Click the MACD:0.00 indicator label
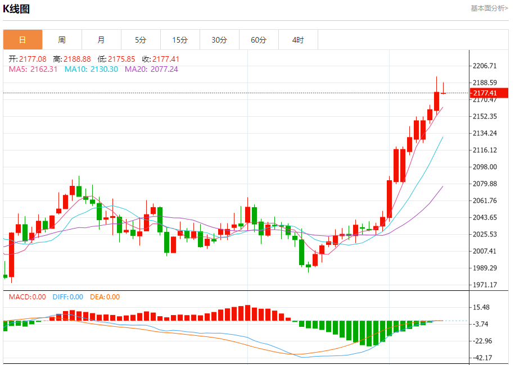The image size is (515, 365). click(27, 297)
